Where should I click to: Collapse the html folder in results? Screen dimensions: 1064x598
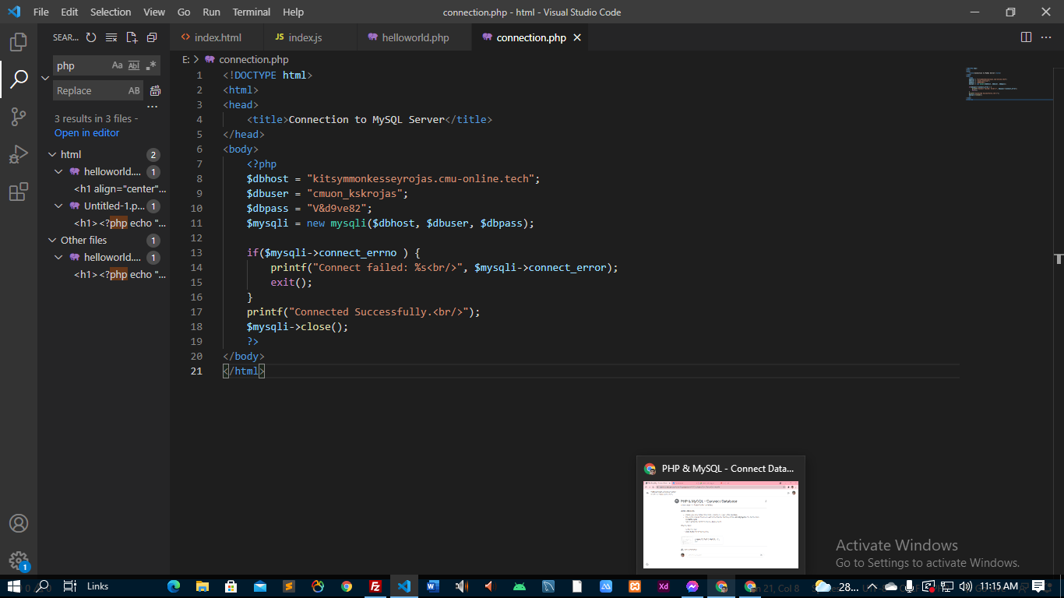[53, 154]
